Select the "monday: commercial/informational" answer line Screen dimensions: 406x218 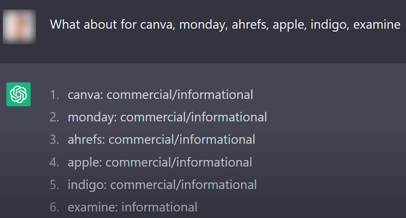tap(167, 117)
